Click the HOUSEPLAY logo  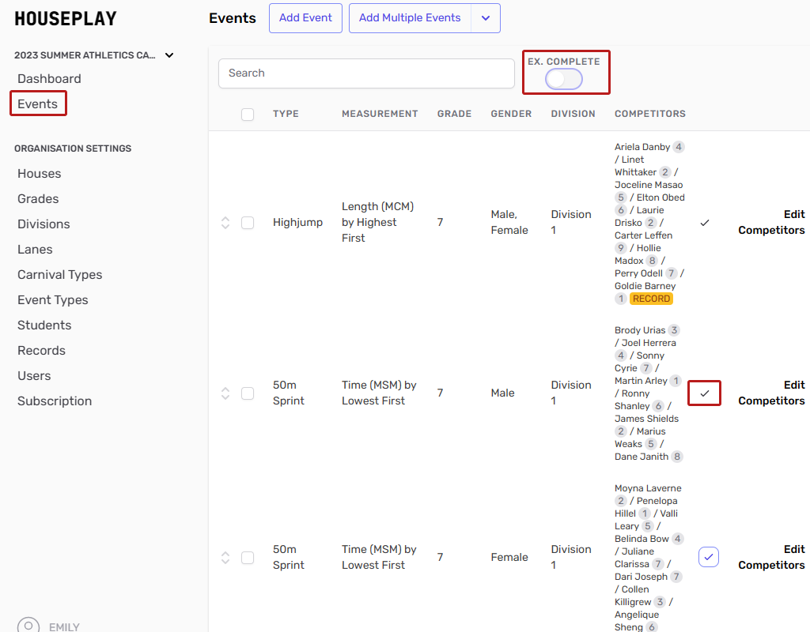tap(66, 19)
